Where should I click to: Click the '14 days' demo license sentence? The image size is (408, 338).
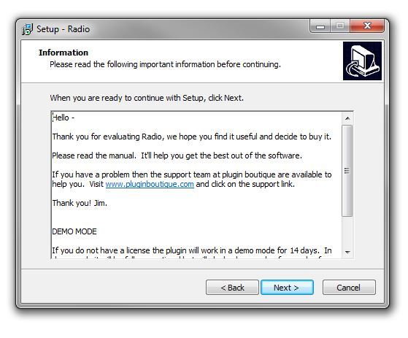point(192,250)
